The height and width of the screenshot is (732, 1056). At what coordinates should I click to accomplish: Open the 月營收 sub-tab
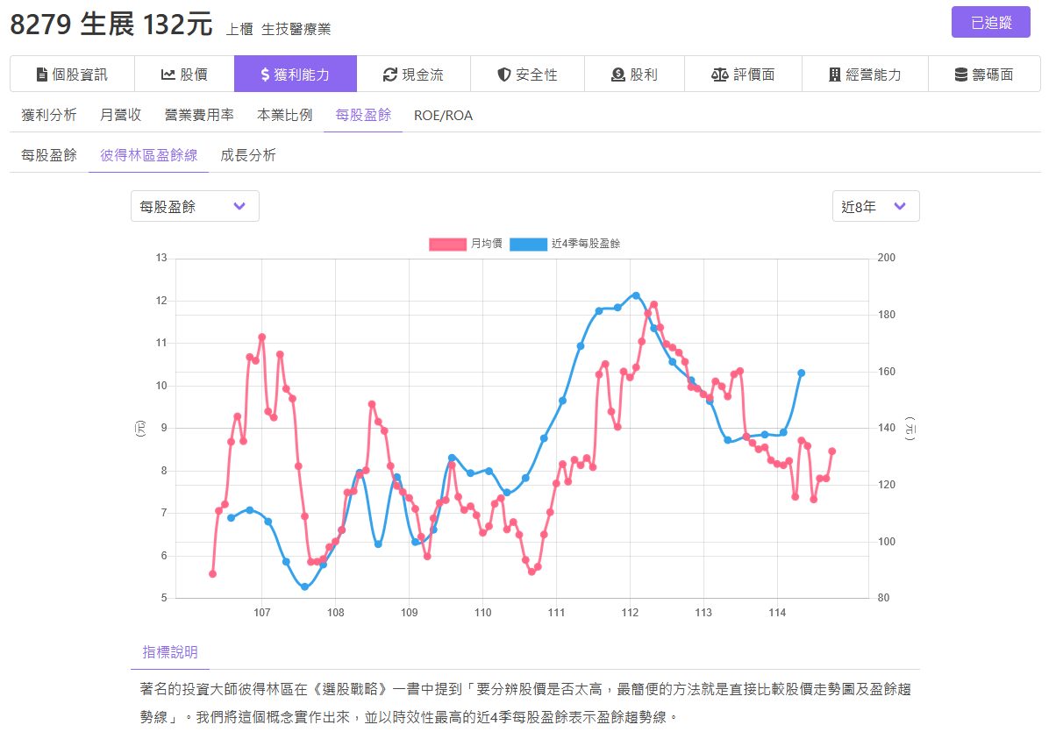point(121,115)
